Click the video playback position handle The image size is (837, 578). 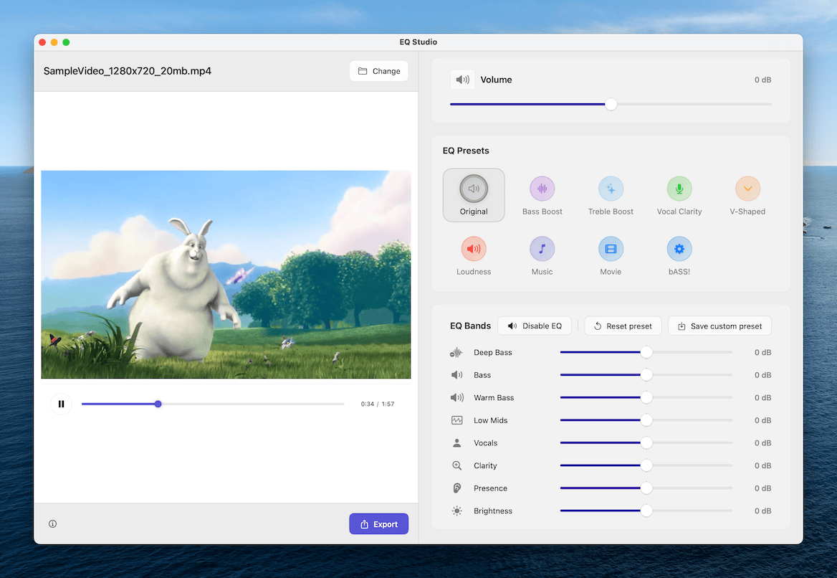click(x=158, y=404)
